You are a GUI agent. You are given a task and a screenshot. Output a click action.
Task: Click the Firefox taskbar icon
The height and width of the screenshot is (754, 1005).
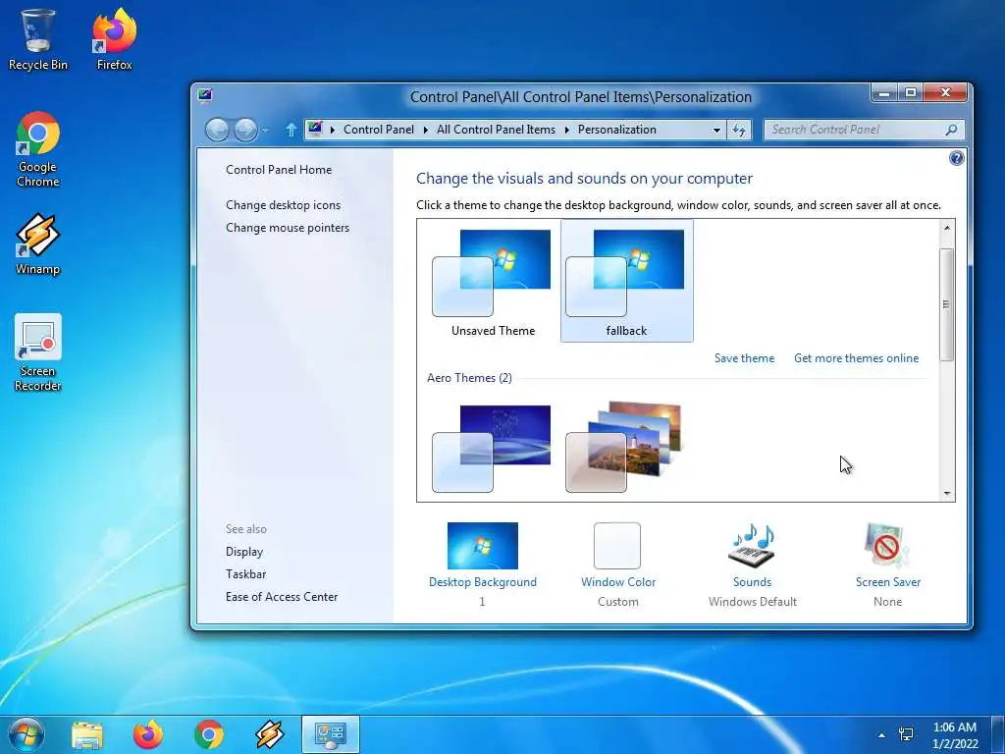tap(148, 734)
